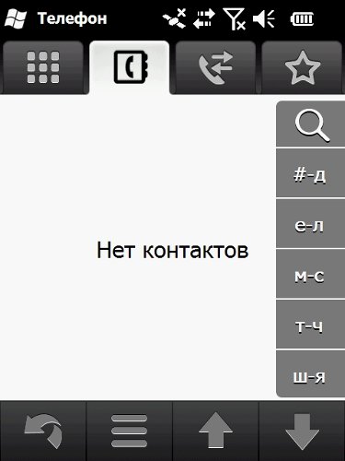
Task: Tap the down arrow icon
Action: pos(302,431)
